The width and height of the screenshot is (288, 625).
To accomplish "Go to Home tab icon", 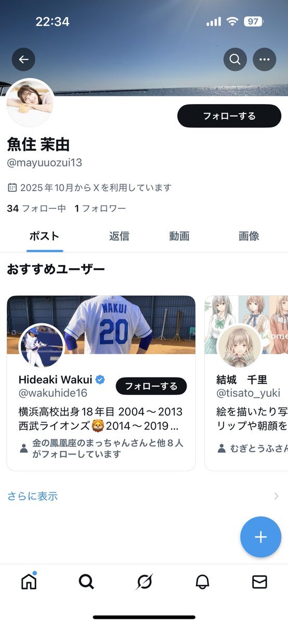I will tap(29, 581).
